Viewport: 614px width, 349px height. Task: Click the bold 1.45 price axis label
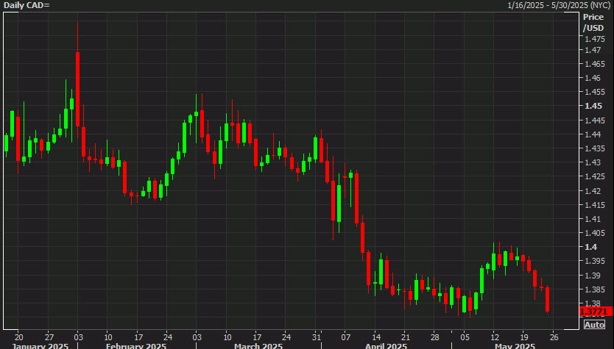point(592,106)
